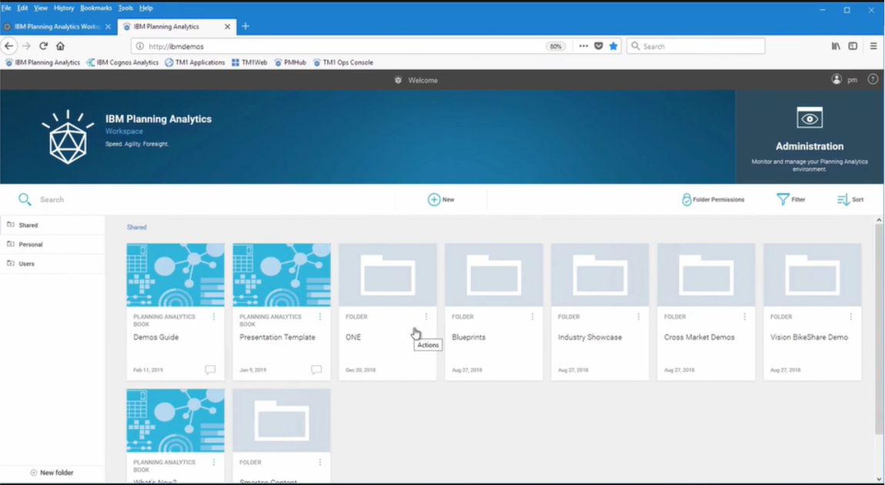Open the Filter option
The width and height of the screenshot is (885, 485).
tap(791, 200)
